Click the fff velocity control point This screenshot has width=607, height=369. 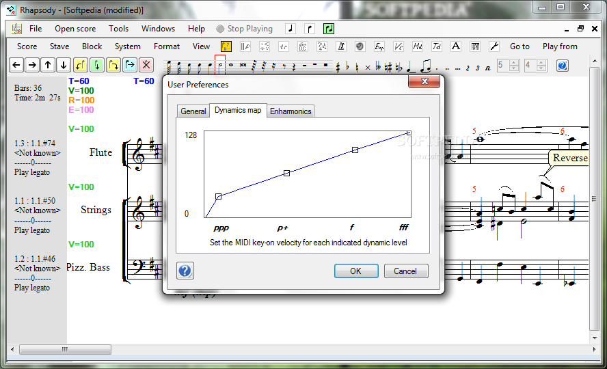coord(409,133)
